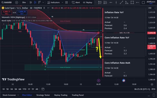The height and width of the screenshot is (98, 157).
Task: Set the time range to 6M
Action: coord(20,89)
